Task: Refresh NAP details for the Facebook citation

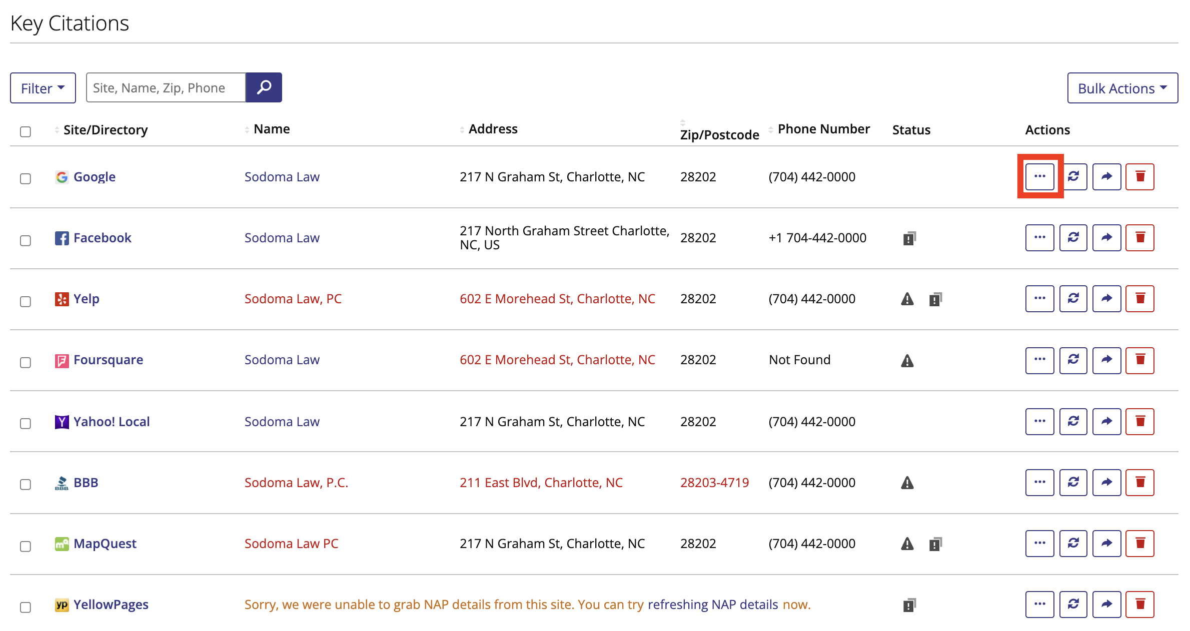Action: coord(1073,237)
